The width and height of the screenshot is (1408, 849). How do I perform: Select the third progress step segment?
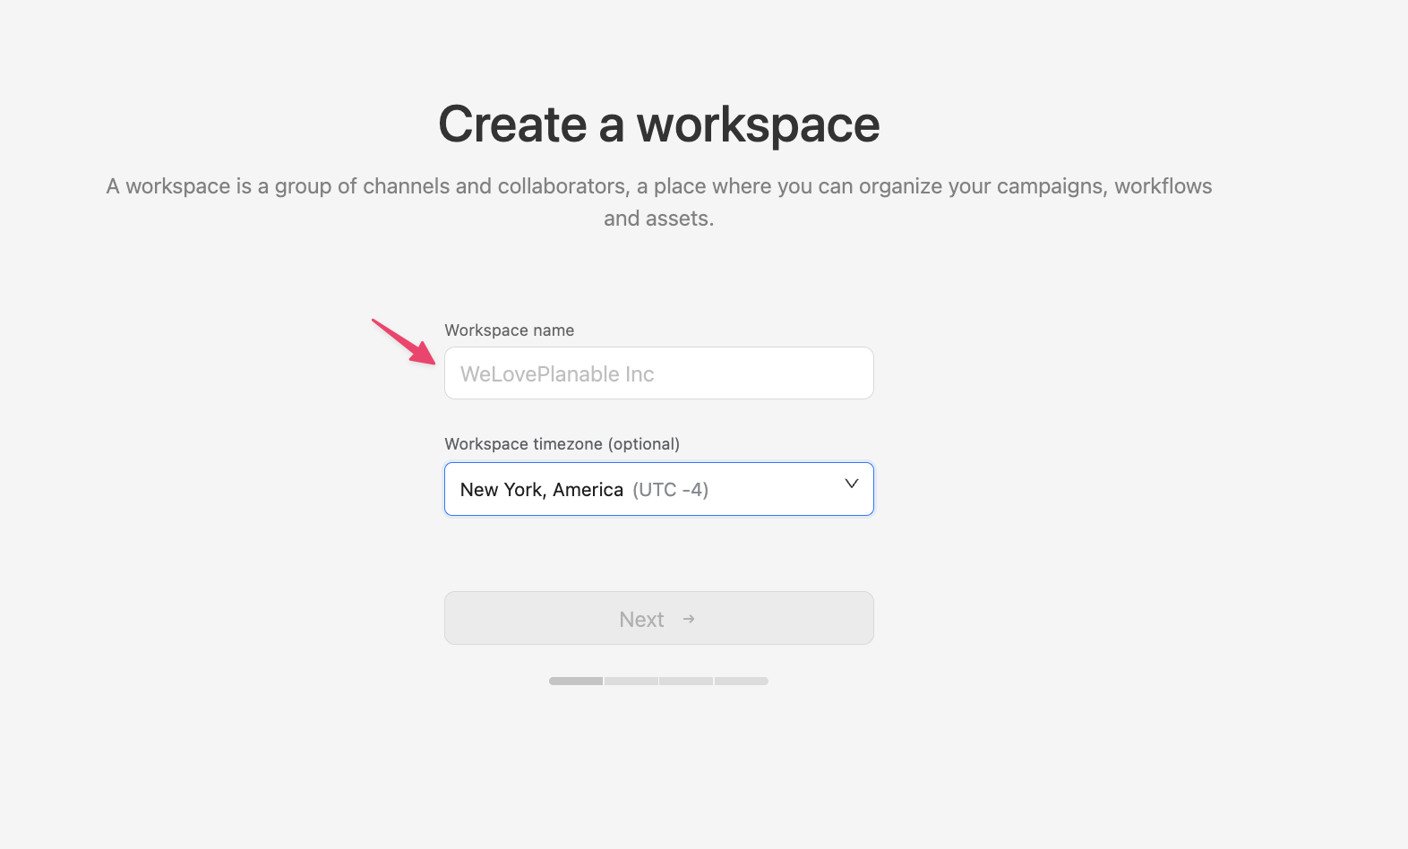[x=686, y=682]
